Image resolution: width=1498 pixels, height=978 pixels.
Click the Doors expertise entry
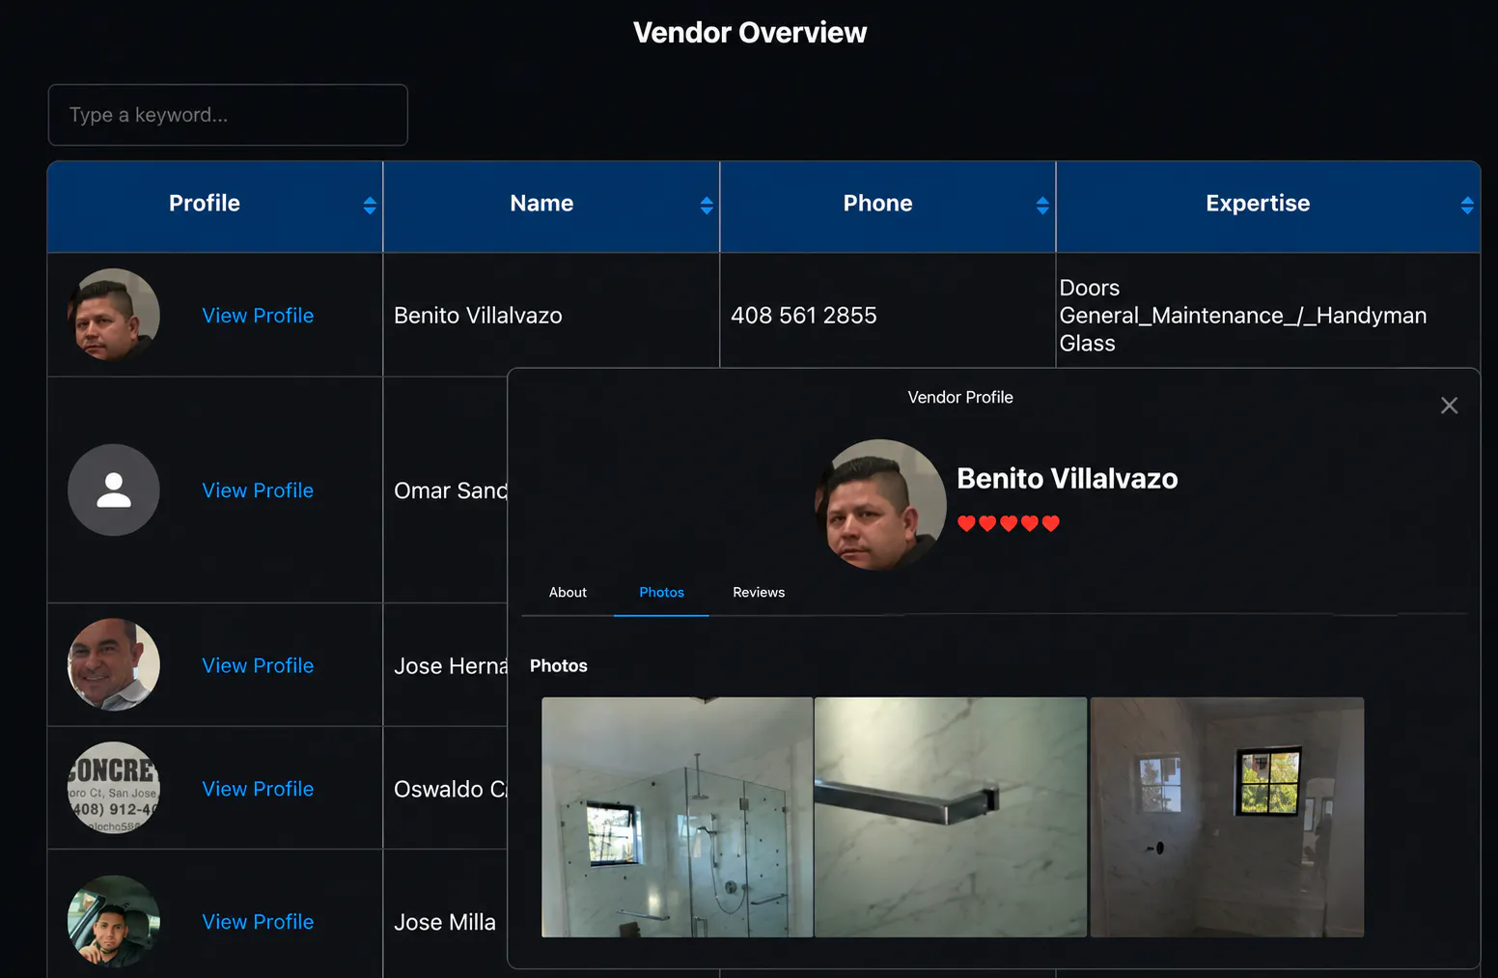point(1090,288)
